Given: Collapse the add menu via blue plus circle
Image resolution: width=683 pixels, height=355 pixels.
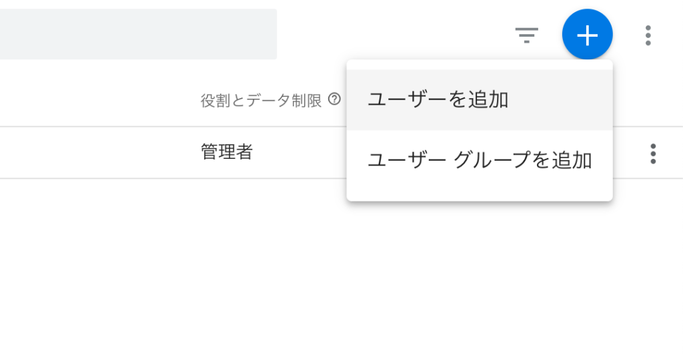Looking at the screenshot, I should (587, 35).
